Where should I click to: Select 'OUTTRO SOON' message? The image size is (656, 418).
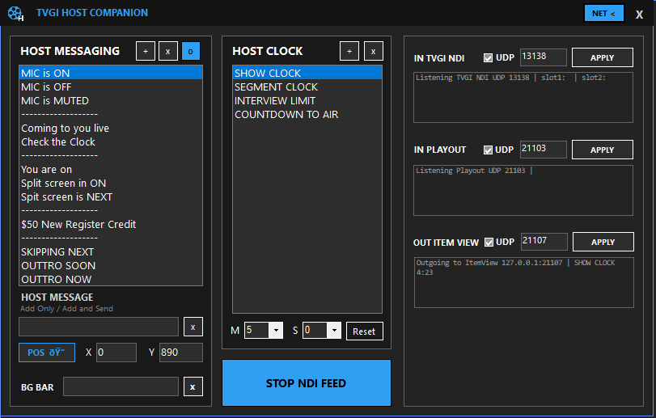[111, 266]
